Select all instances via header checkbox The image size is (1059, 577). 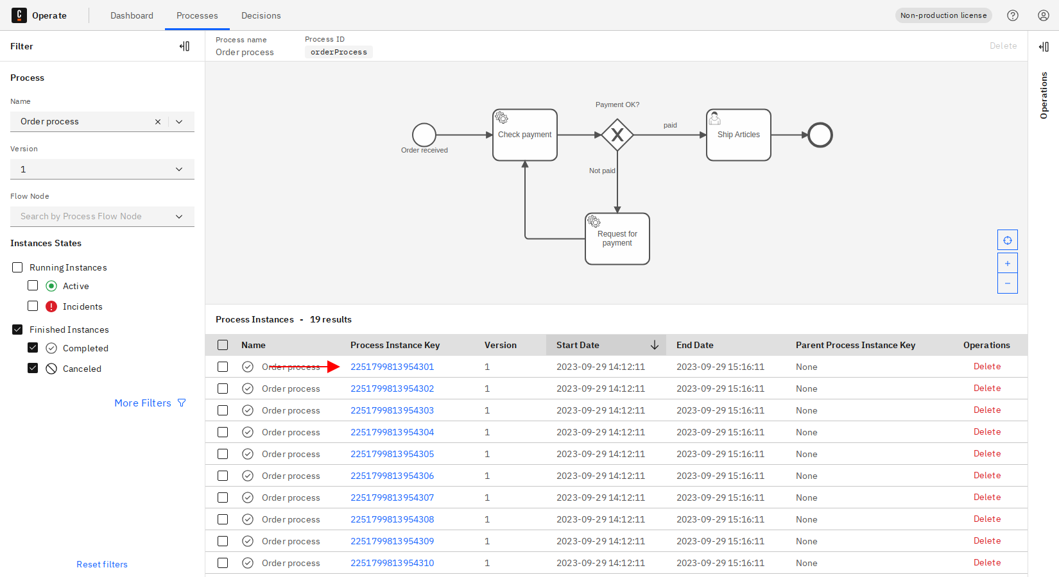coord(223,344)
